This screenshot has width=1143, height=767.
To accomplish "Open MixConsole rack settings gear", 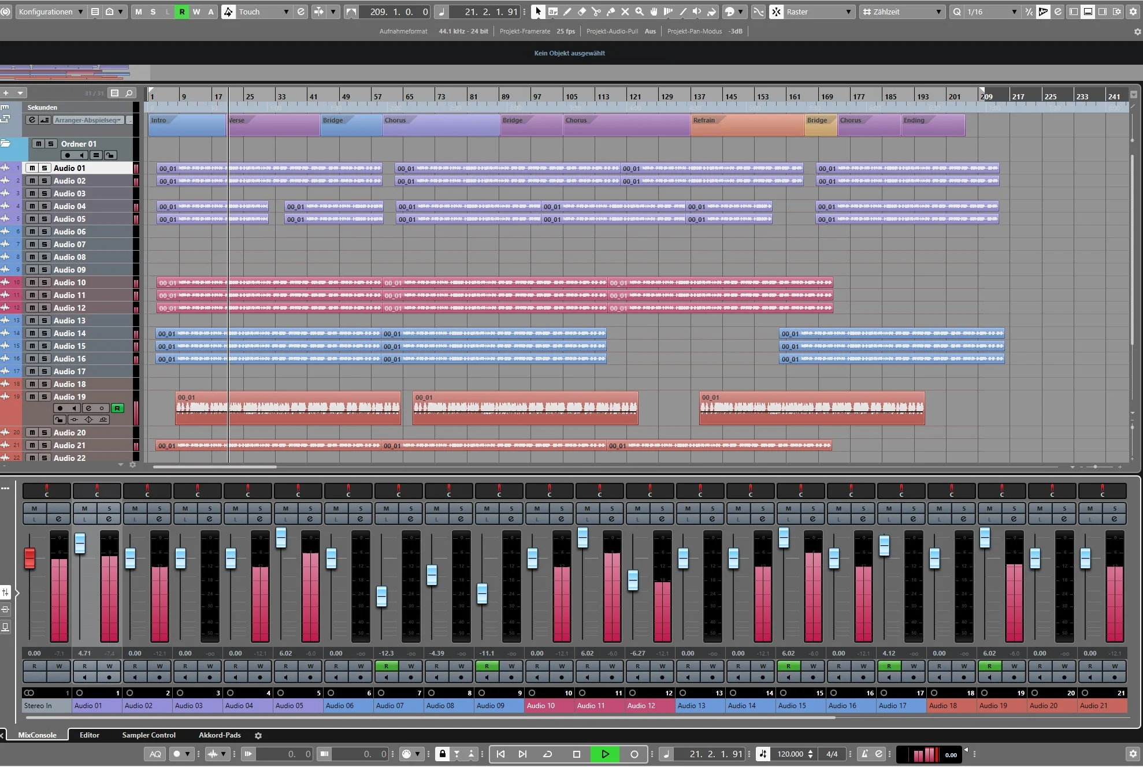I will pos(258,735).
